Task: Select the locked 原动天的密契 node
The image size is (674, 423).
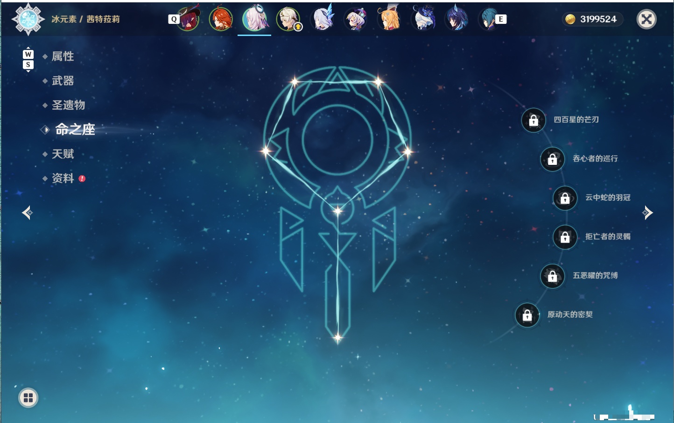Action: [x=527, y=315]
